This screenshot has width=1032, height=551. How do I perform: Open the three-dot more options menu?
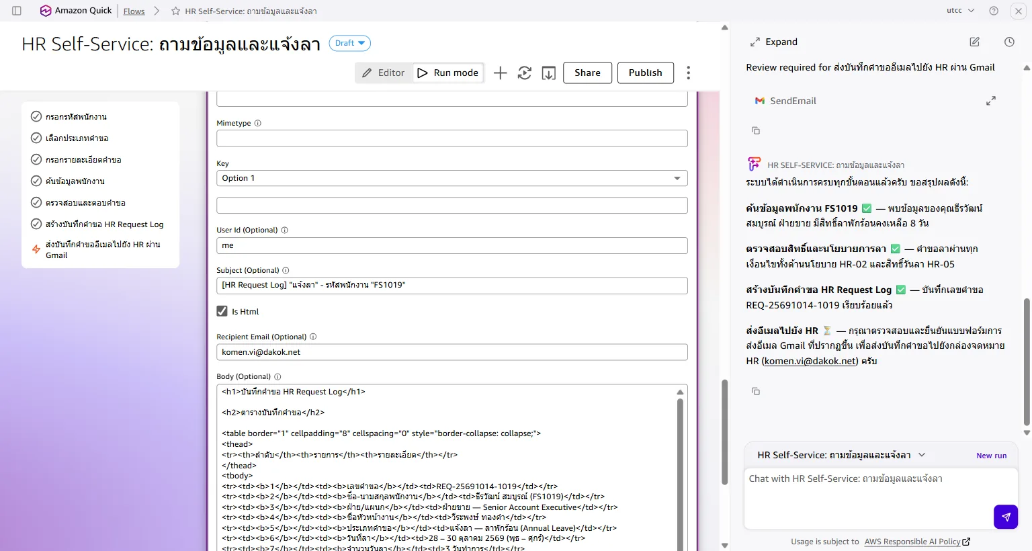(x=688, y=73)
